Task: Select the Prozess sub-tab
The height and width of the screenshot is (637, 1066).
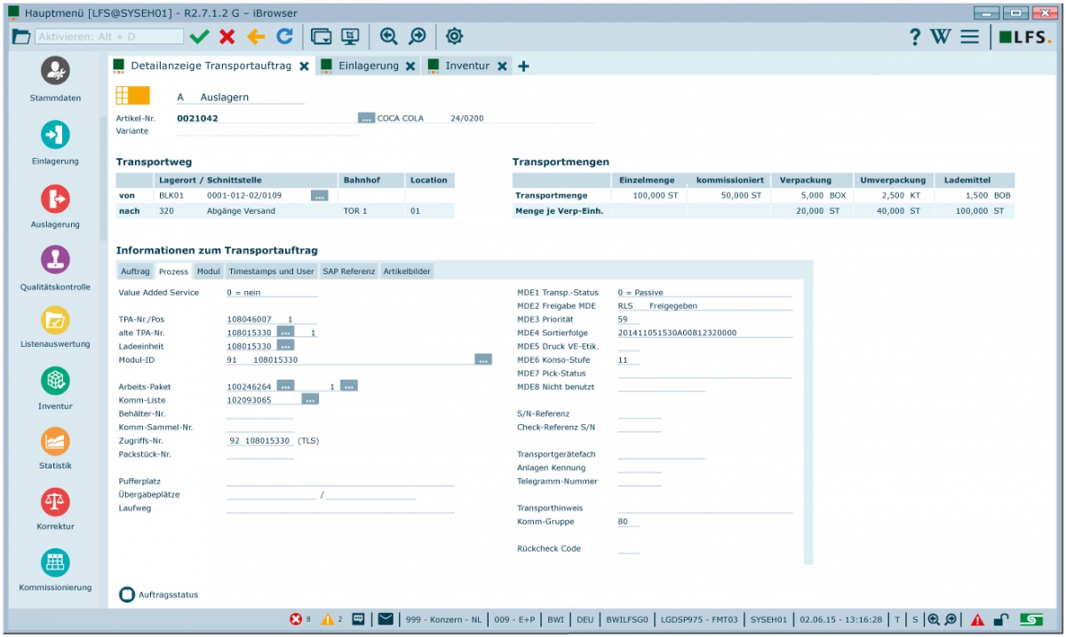Action: 174,271
